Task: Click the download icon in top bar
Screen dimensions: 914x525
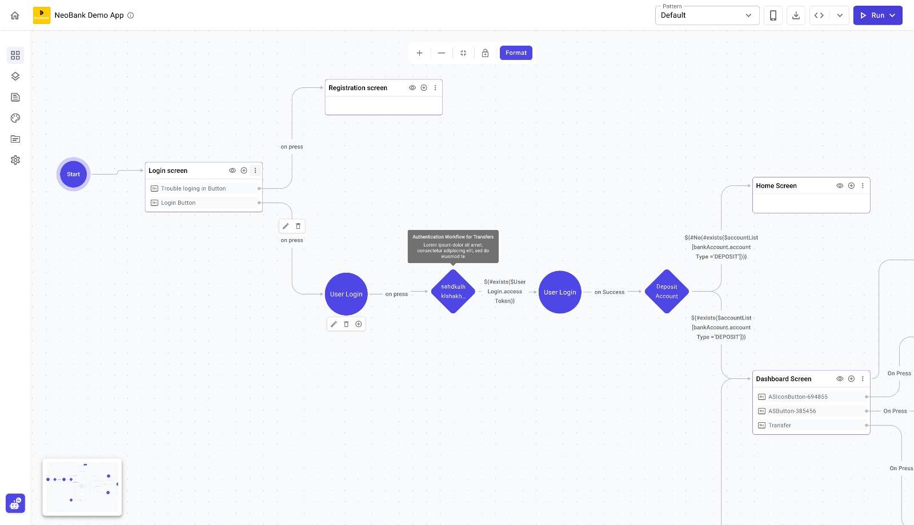Action: pyautogui.click(x=796, y=15)
